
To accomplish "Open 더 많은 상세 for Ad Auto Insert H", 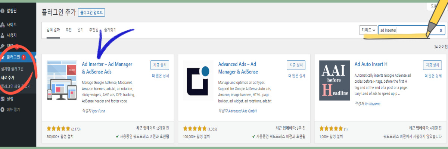I will pyautogui.click(x=433, y=76).
